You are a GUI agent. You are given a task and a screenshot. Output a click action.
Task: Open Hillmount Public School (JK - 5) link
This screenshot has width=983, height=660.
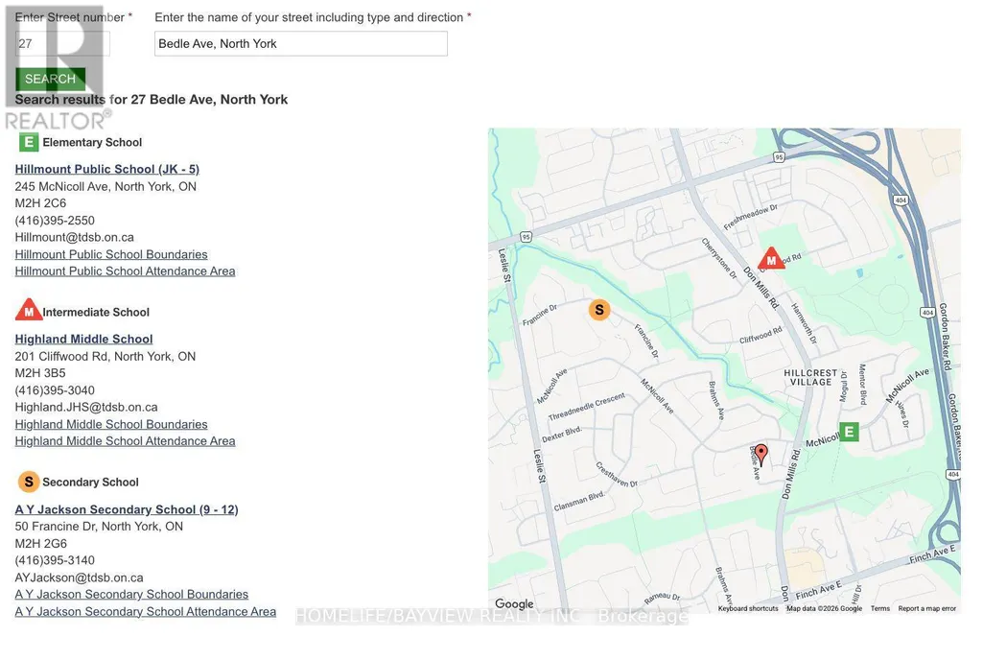pos(107,170)
